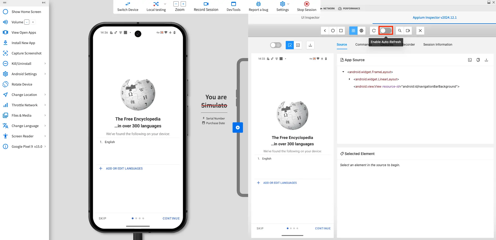Toggle the element handles switch above preview
This screenshot has width=496, height=240.
click(x=276, y=45)
